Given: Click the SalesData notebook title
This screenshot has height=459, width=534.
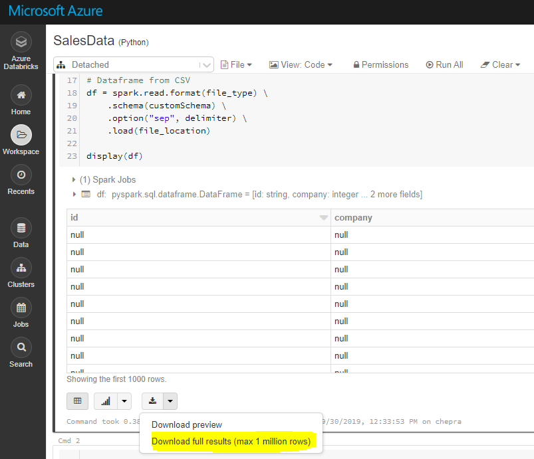Looking at the screenshot, I should tap(84, 41).
